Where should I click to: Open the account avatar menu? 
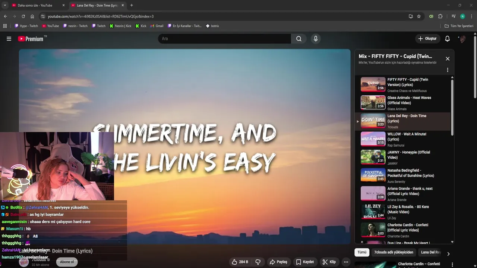coord(462,39)
